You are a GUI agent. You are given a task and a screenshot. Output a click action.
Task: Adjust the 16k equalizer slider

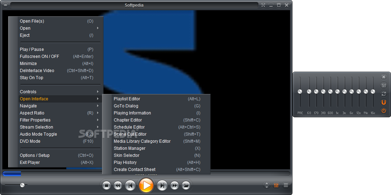coord(373,91)
